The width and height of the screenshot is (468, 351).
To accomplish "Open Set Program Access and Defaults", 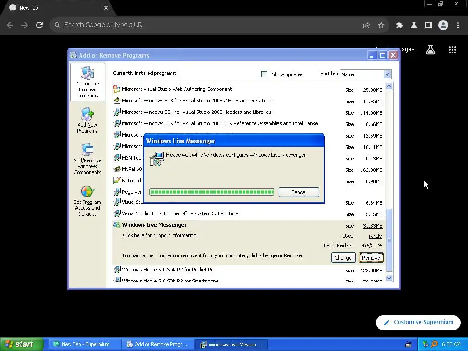I will pyautogui.click(x=87, y=201).
